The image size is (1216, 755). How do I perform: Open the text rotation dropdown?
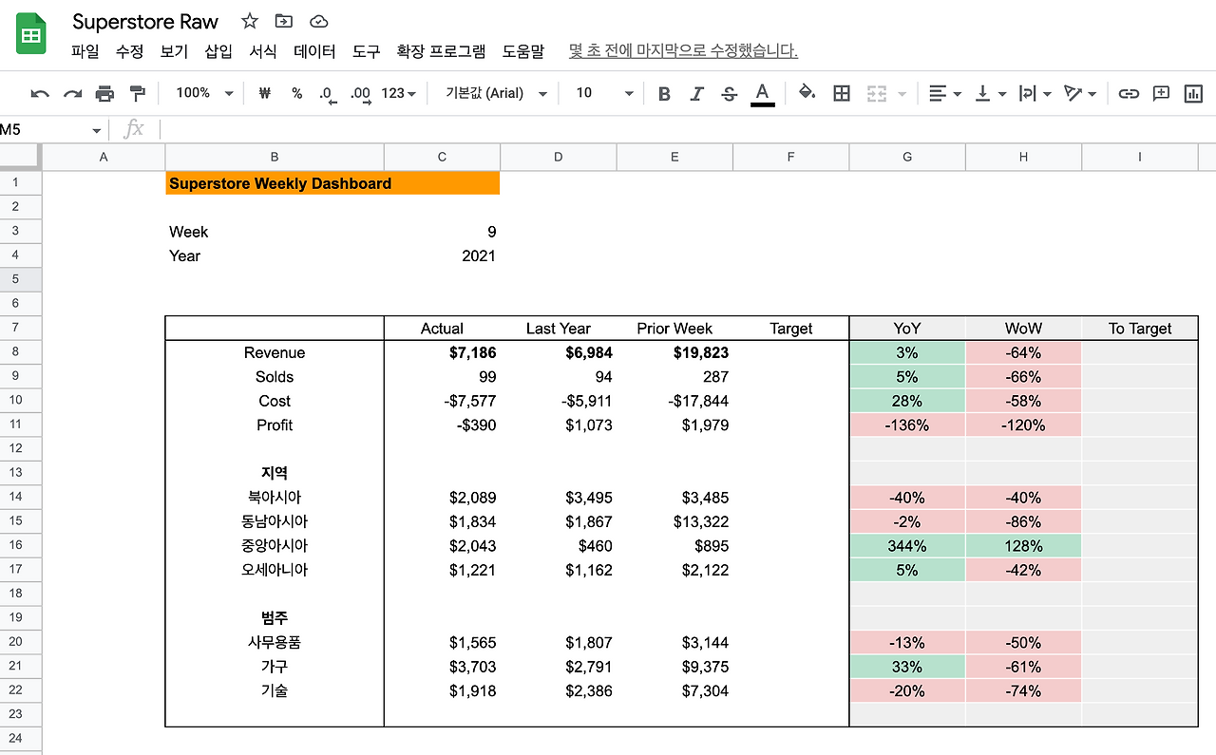click(x=1080, y=93)
